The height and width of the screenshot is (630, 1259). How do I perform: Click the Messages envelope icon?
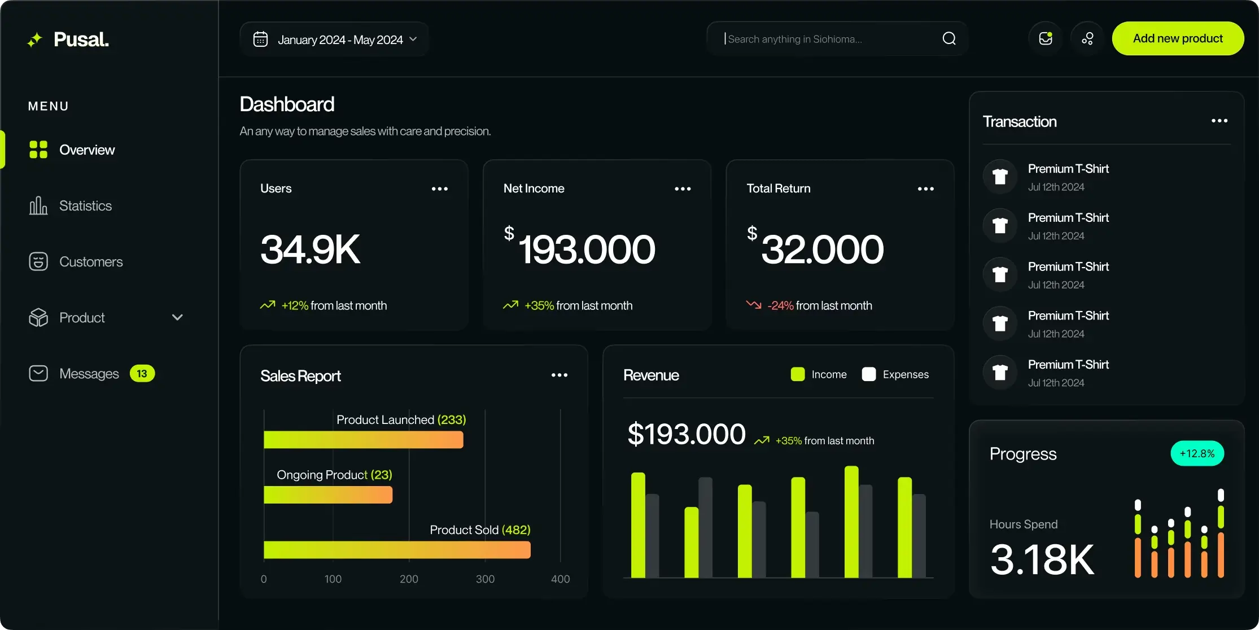(38, 373)
